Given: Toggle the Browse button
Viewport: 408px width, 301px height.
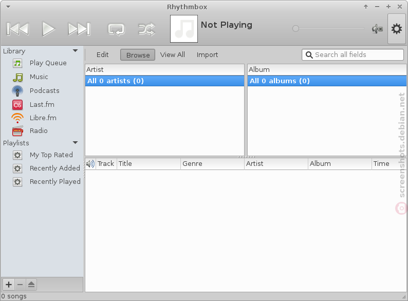Looking at the screenshot, I should pyautogui.click(x=138, y=55).
